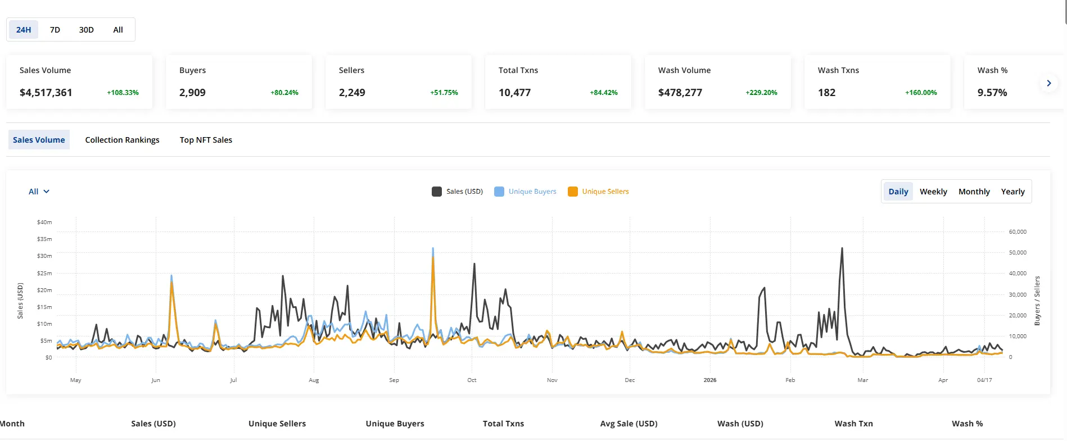Screen dimensions: 1067x441
Task: Click the right arrow next to Wash %
Action: [1048, 83]
